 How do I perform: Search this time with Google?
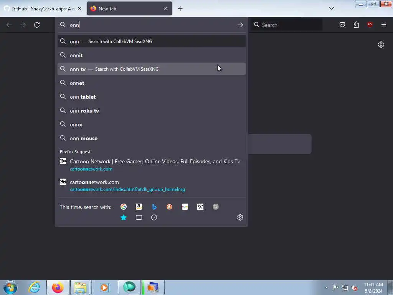click(x=123, y=207)
